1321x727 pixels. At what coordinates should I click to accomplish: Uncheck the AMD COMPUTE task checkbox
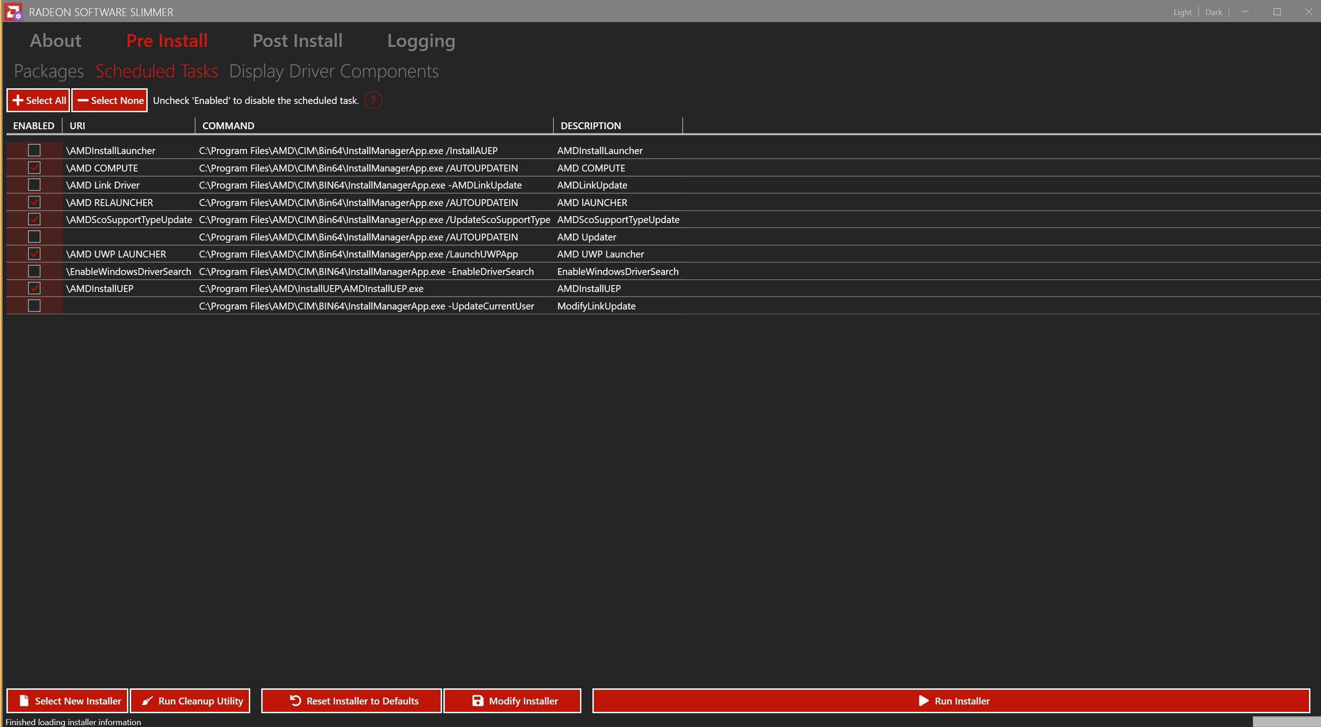pyautogui.click(x=34, y=168)
